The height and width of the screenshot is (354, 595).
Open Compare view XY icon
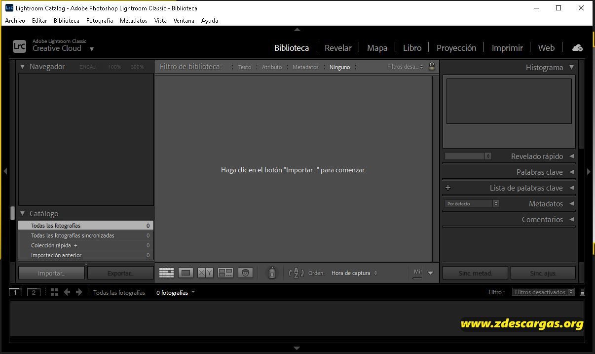pyautogui.click(x=205, y=273)
